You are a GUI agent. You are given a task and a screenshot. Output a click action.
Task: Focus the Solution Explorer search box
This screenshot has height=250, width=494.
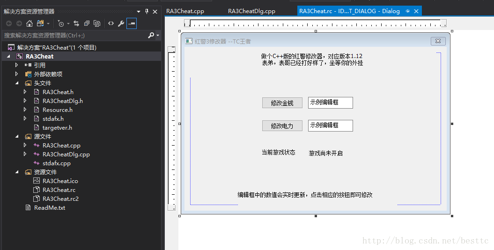(74, 35)
